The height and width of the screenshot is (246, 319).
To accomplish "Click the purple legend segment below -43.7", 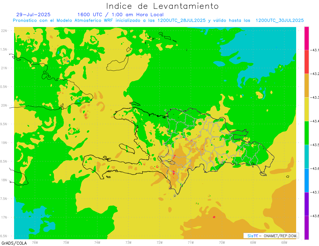I will [307, 204].
